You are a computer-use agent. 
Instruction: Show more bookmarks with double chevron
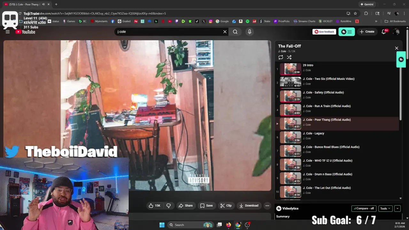(376, 21)
